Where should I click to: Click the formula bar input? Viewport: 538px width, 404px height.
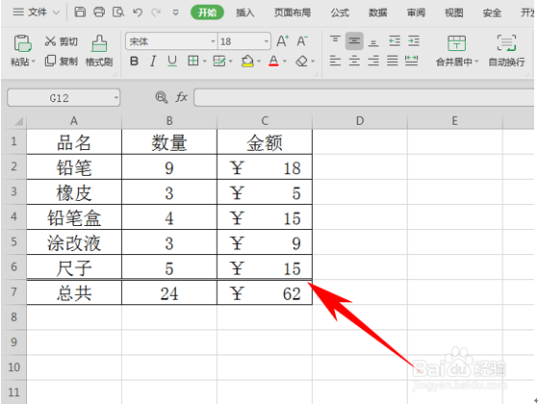[x=365, y=98]
